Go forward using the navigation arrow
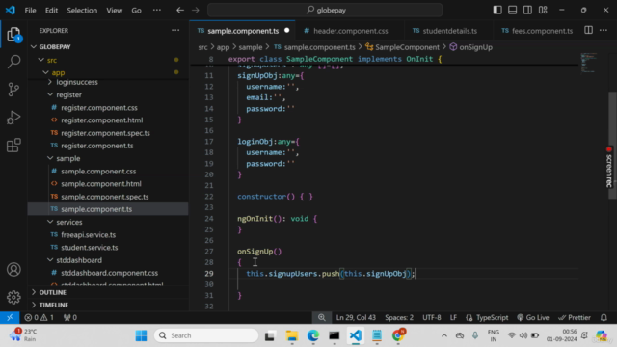This screenshot has width=617, height=347. pyautogui.click(x=196, y=11)
